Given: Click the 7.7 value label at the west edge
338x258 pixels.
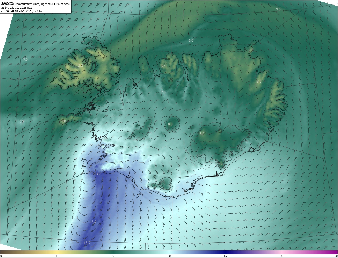Looking at the screenshot, I should [22, 122].
